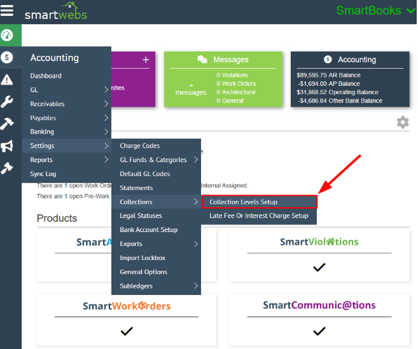418x349 pixels.
Task: Click -$1,694.00 AP Balance
Action: [x=329, y=84]
